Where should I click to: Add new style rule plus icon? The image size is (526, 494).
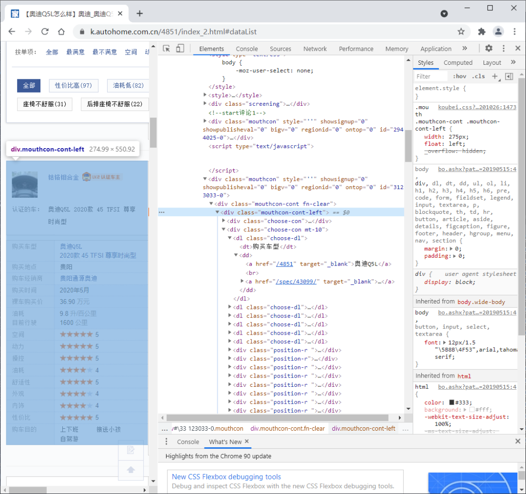[495, 76]
